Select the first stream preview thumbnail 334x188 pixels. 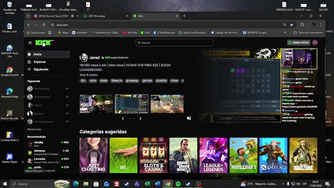click(96, 104)
